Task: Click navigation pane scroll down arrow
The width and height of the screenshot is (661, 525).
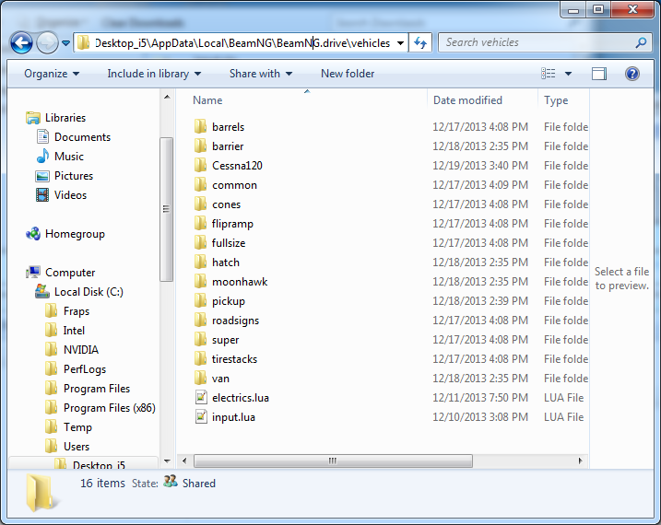Action: (167, 461)
